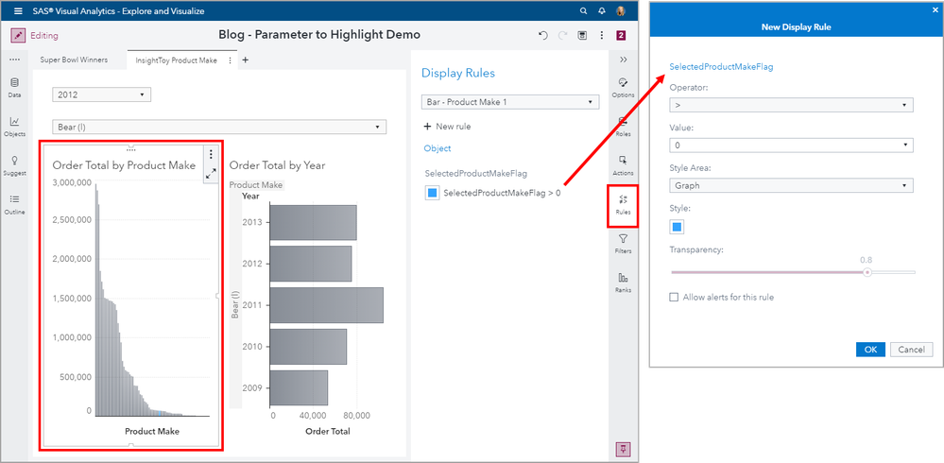This screenshot has width=944, height=463.
Task: Open the Rules pane
Action: tap(623, 207)
